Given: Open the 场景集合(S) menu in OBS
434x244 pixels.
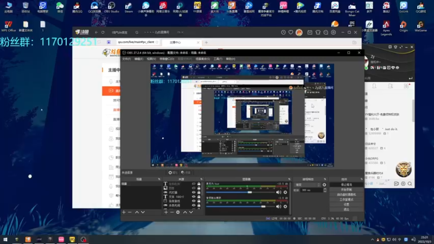Looking at the screenshot, I should 202,59.
